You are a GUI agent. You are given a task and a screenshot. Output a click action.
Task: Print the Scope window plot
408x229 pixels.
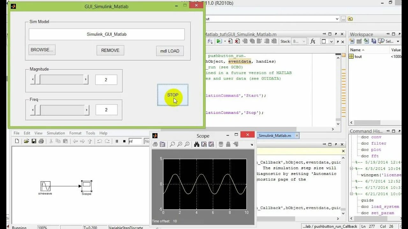[155, 144]
